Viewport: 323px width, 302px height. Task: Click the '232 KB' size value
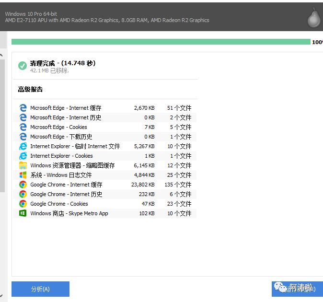(147, 194)
